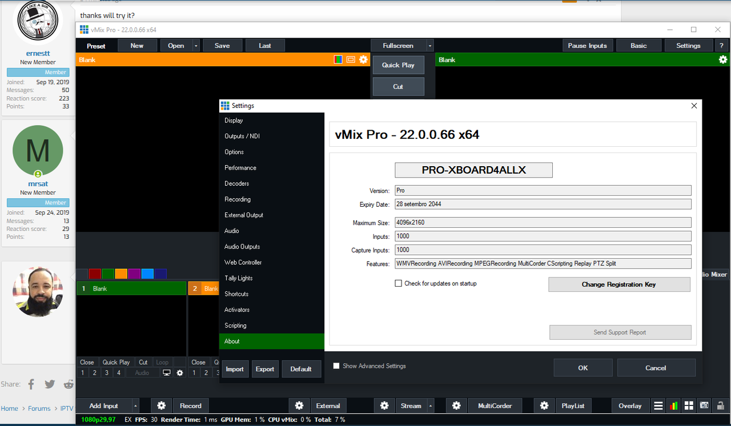The width and height of the screenshot is (731, 426).
Task: Enable Show Advanced Settings checkbox
Action: (x=336, y=366)
